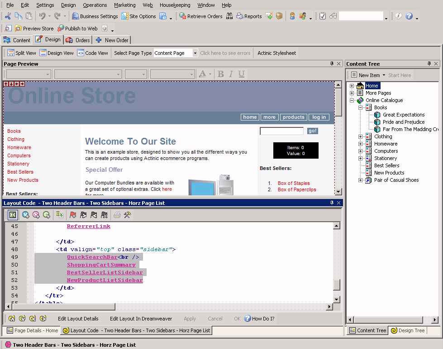
Task: Click the Business Settings toolbar icon
Action: coord(75,16)
